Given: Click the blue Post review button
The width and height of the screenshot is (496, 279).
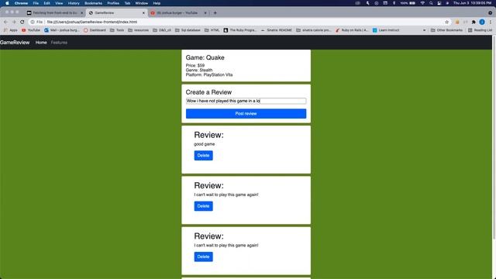Looking at the screenshot, I should pyautogui.click(x=246, y=114).
